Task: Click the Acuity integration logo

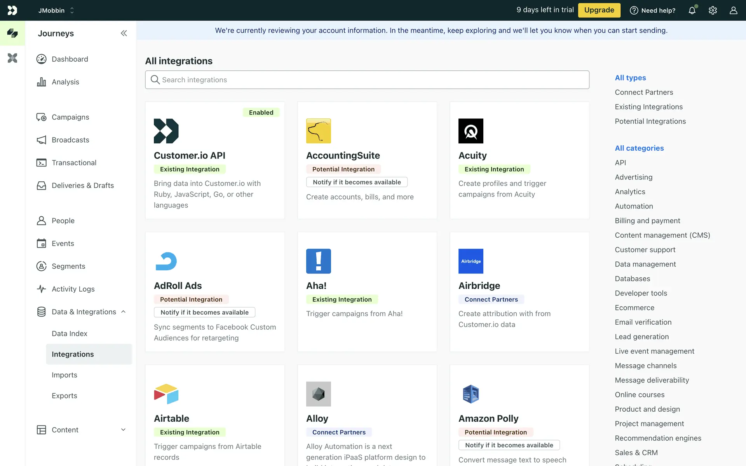Action: click(471, 131)
